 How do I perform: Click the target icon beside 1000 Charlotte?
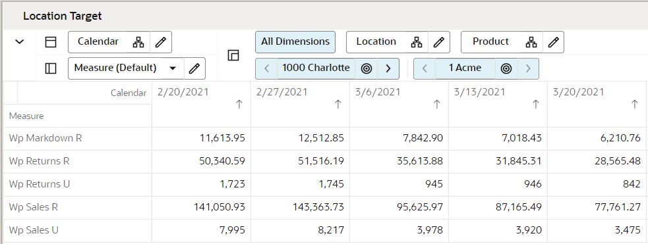point(366,68)
